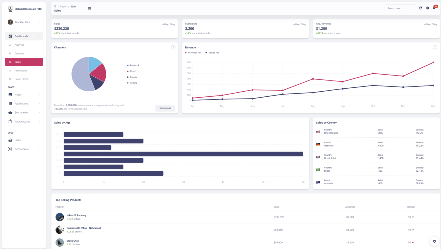Toggle Google Ads series in Revenue legend
This screenshot has height=249, width=441.
click(x=212, y=52)
